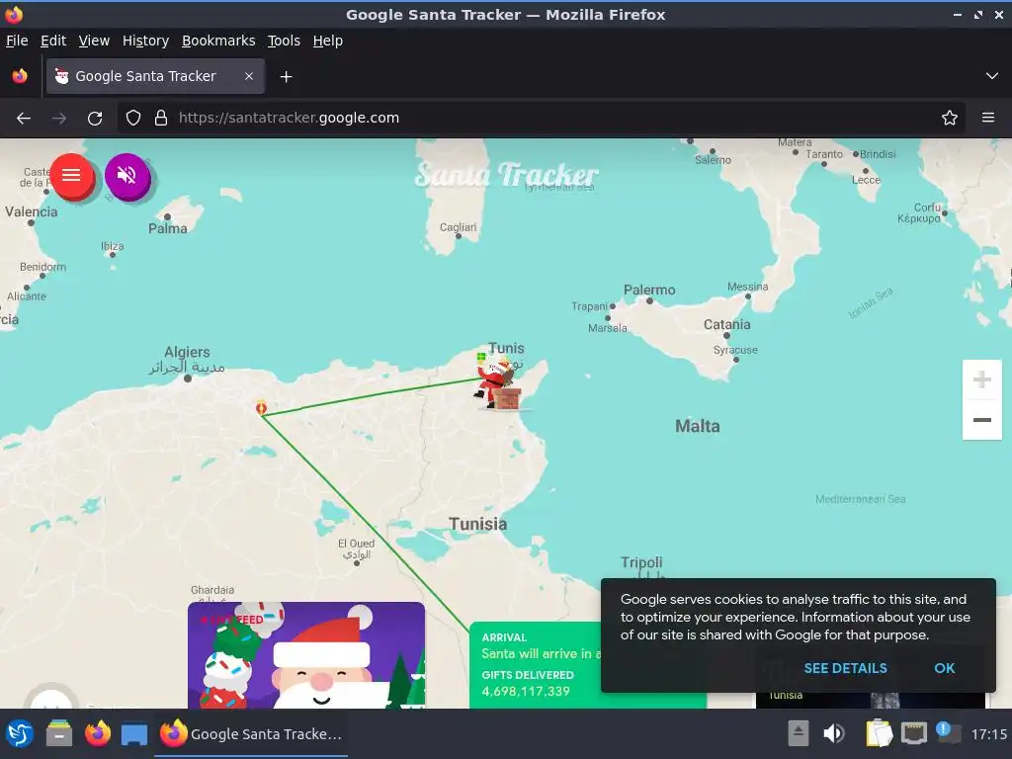Click the Valencia label on the map
The image size is (1012, 759).
click(31, 211)
